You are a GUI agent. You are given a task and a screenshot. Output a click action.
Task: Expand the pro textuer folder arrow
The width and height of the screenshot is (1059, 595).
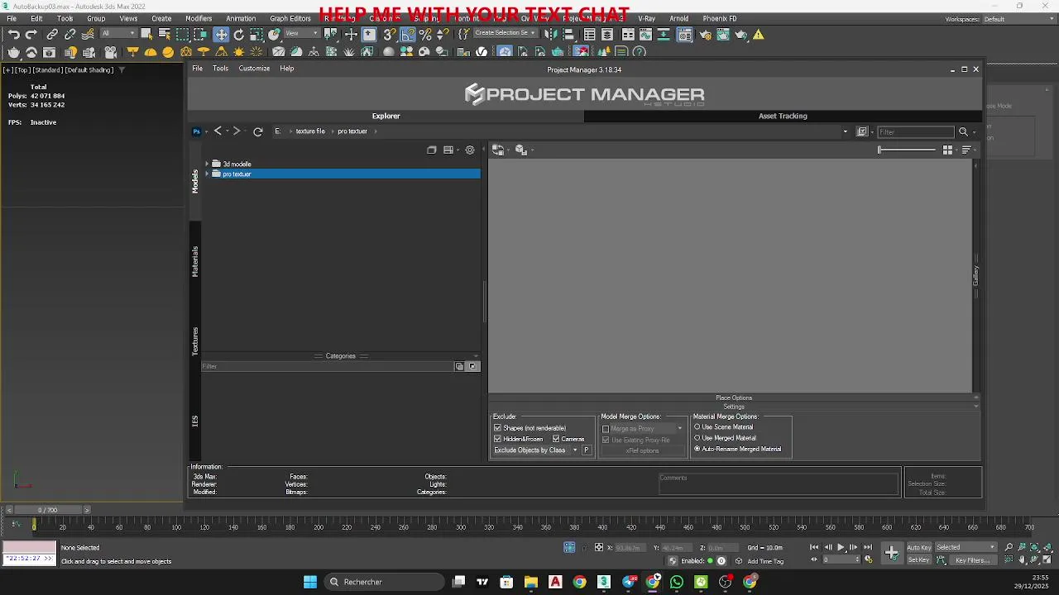[207, 174]
